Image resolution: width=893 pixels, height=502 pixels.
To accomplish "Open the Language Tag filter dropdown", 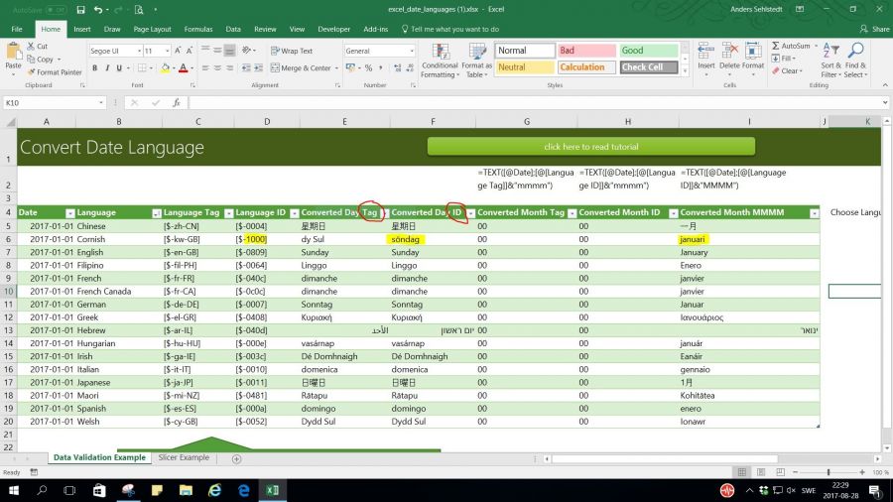I will point(228,213).
